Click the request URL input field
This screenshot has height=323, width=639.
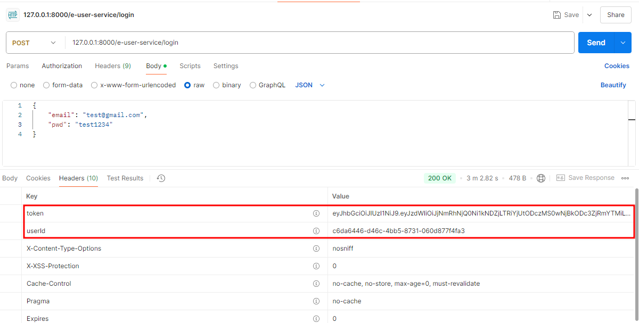pos(319,43)
